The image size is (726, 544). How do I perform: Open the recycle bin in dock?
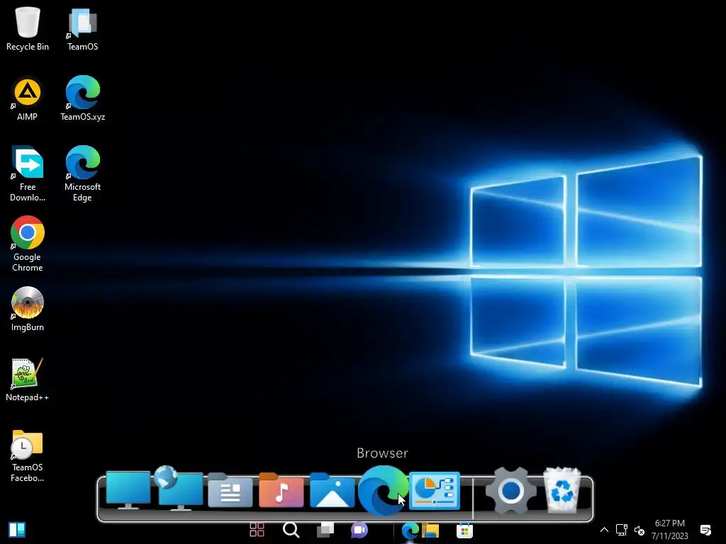coord(562,490)
